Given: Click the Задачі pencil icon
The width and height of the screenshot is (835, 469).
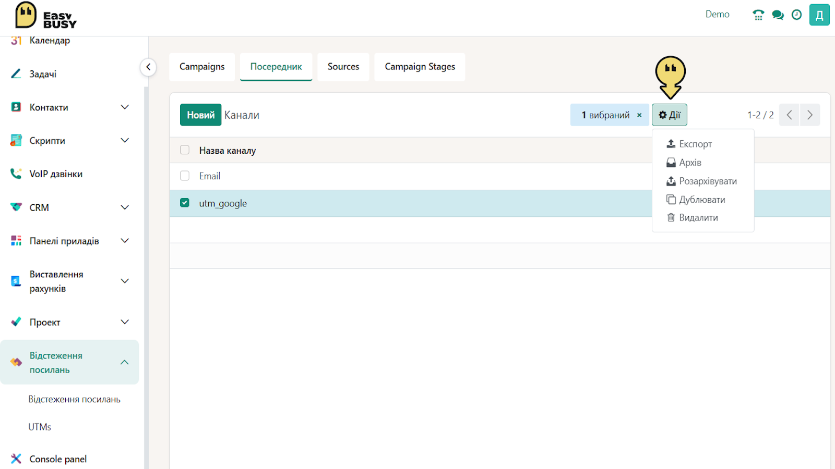Looking at the screenshot, I should (16, 74).
